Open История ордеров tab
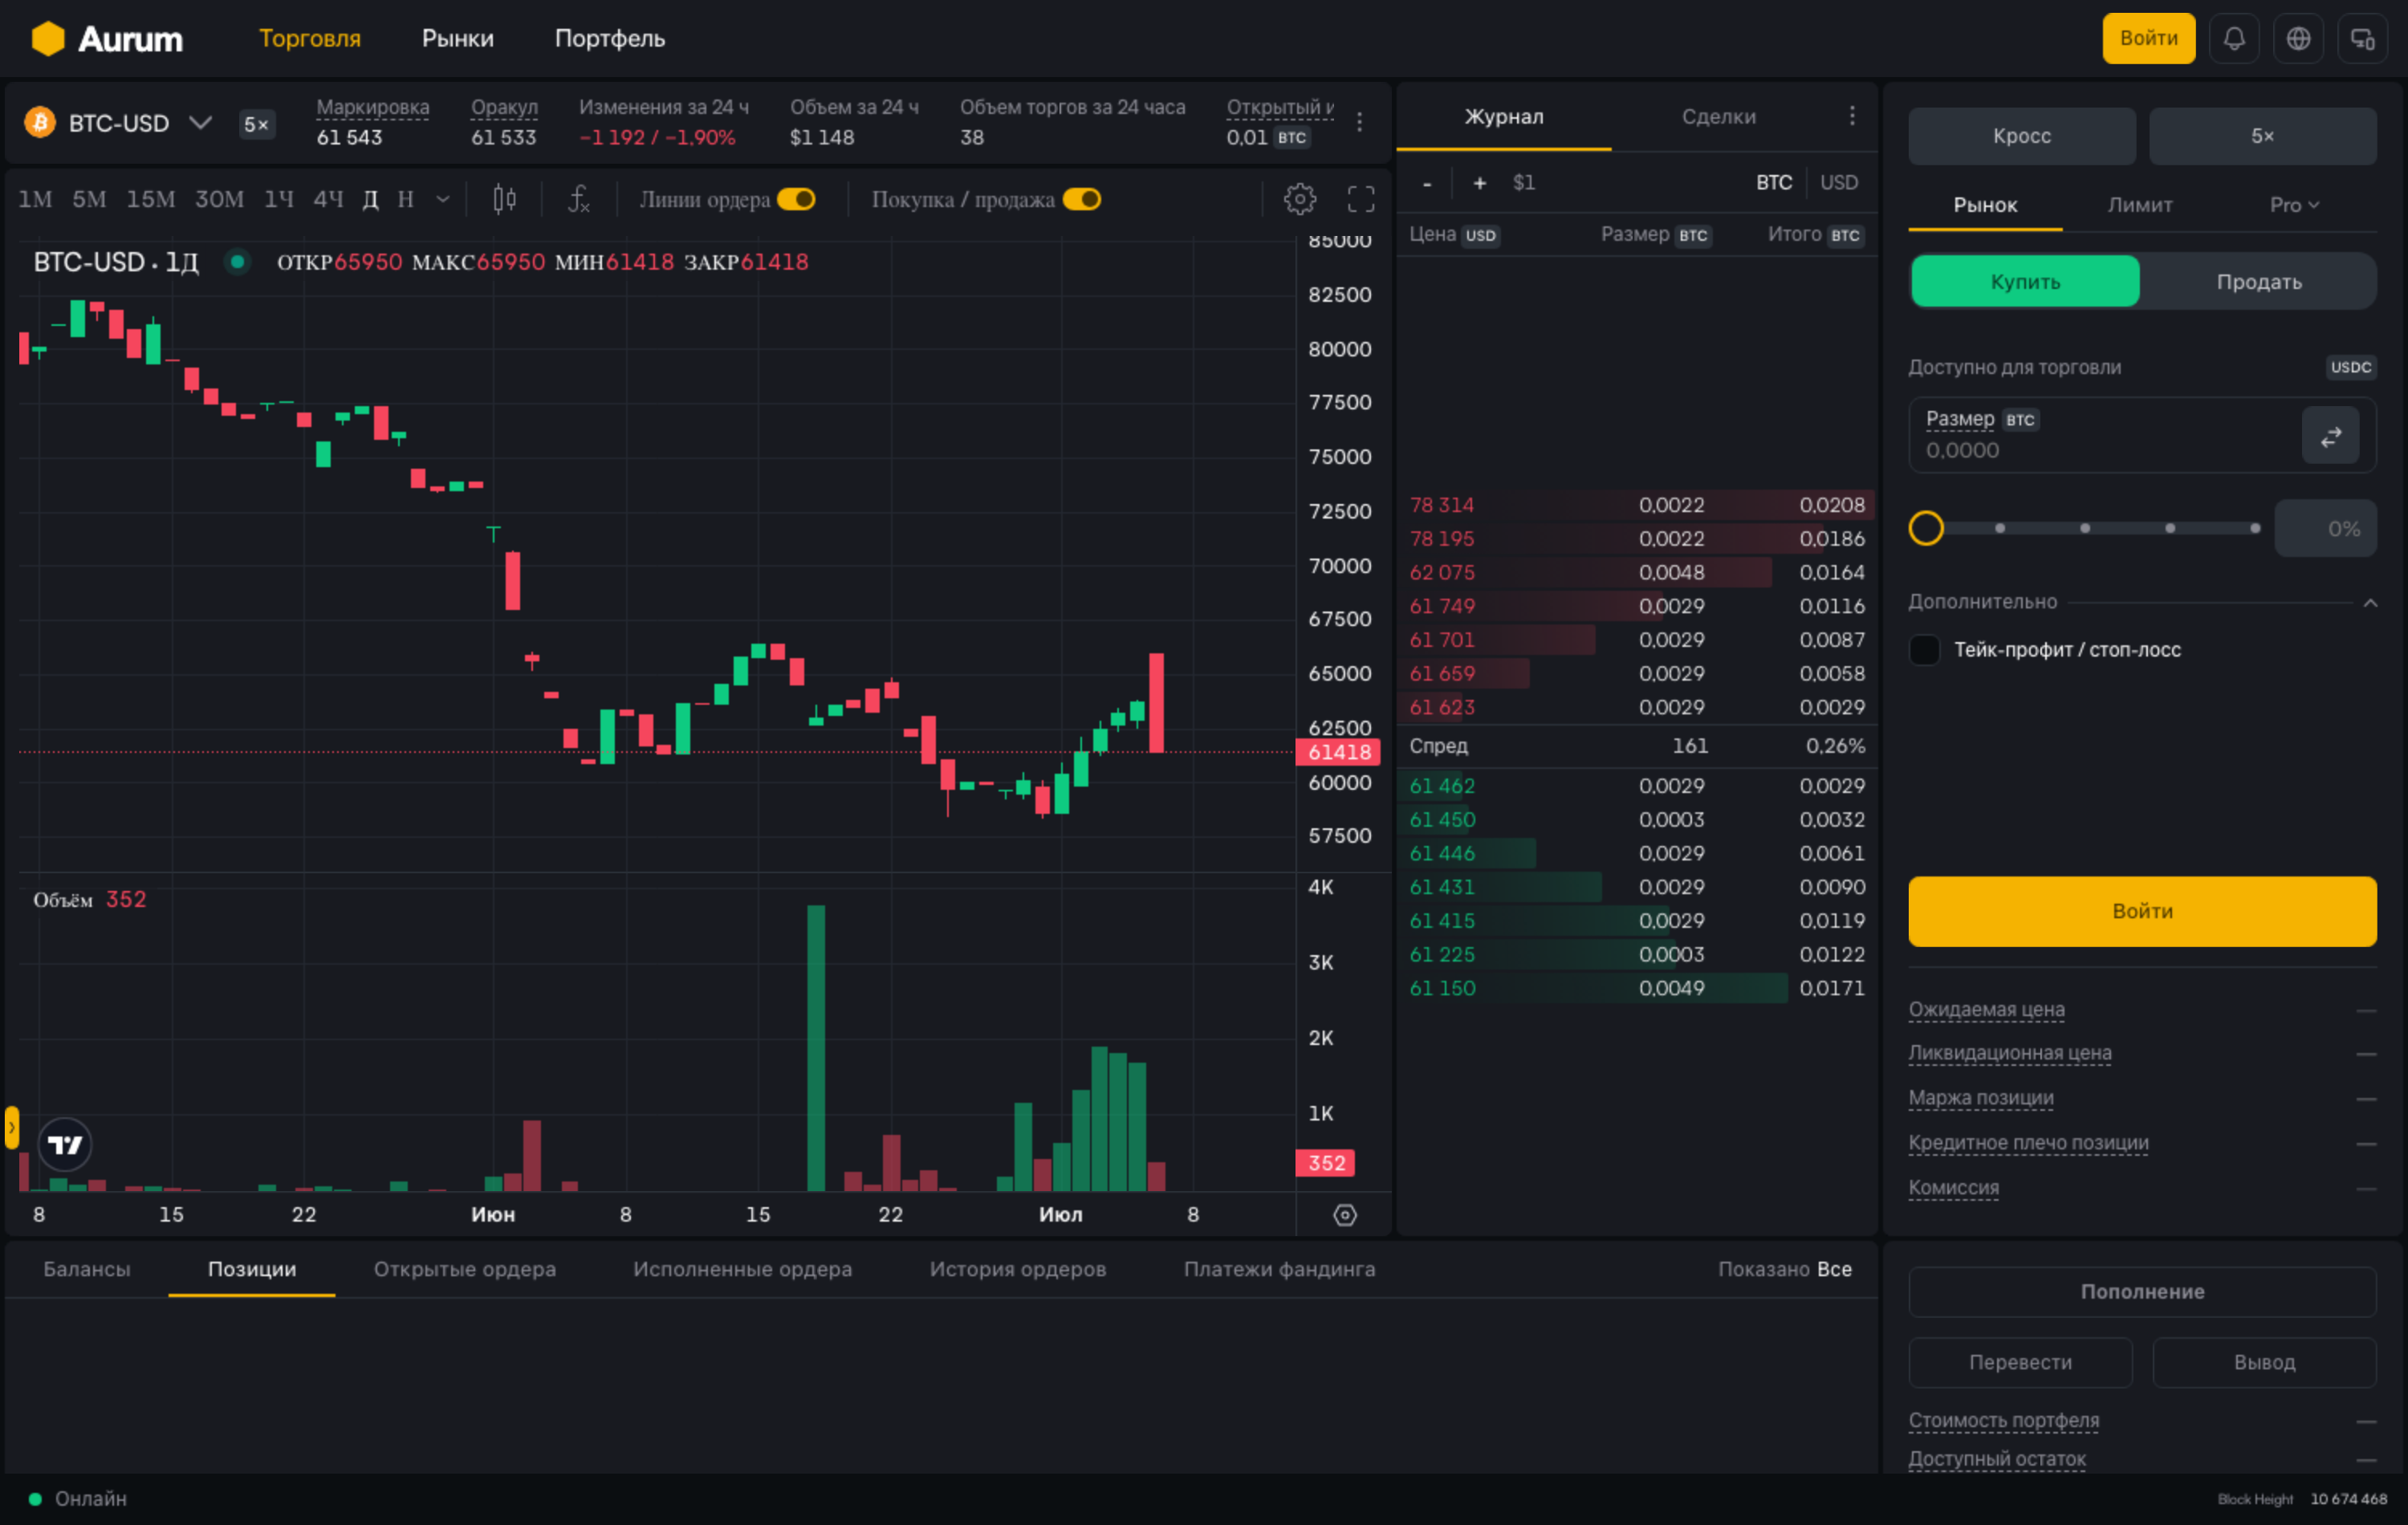Screen dimensions: 2408x1525 click(1017, 1268)
